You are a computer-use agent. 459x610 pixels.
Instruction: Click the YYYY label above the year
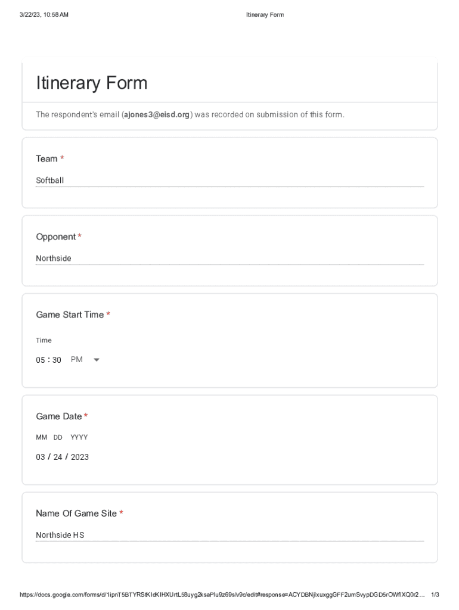click(79, 437)
